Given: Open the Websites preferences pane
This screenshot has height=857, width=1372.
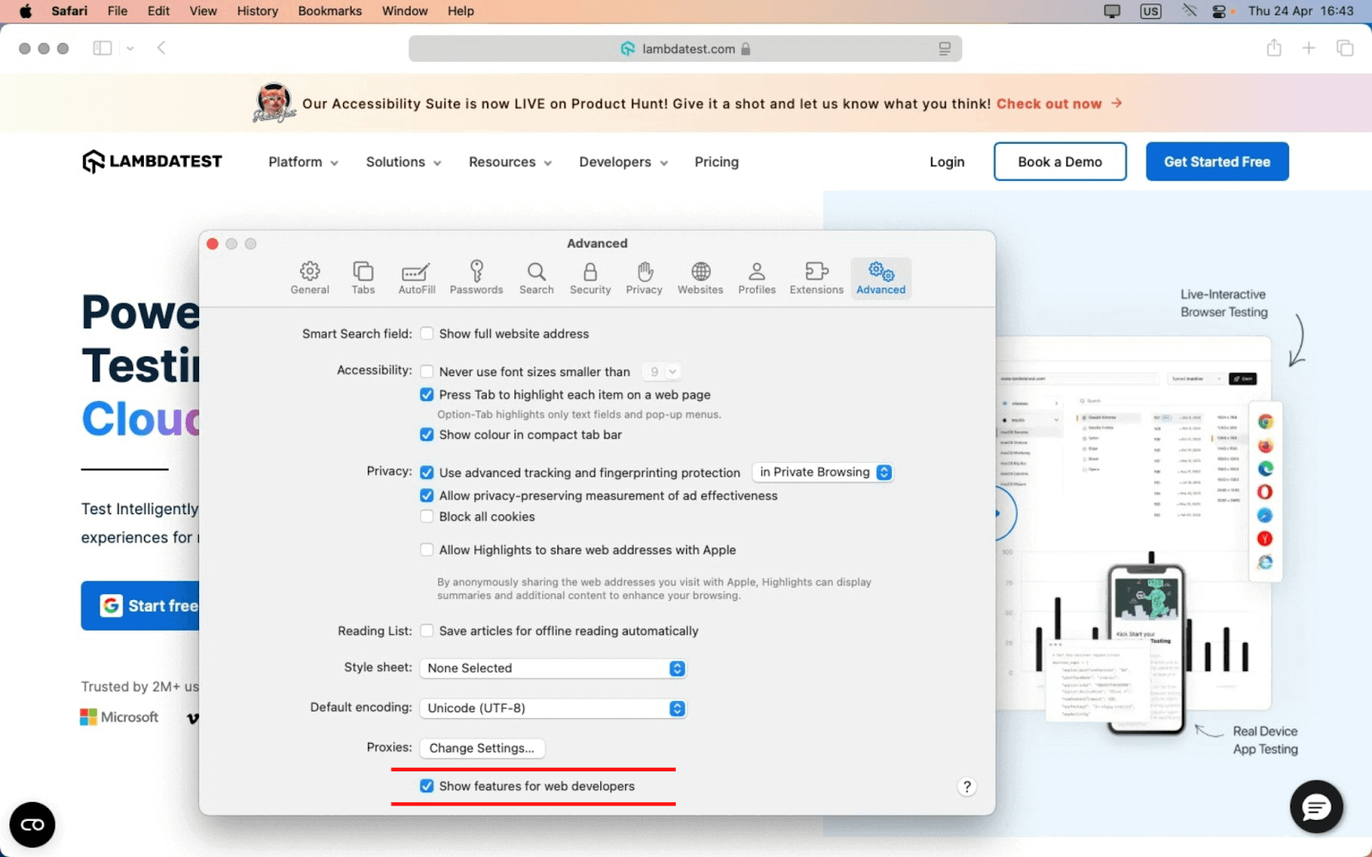Looking at the screenshot, I should [700, 278].
